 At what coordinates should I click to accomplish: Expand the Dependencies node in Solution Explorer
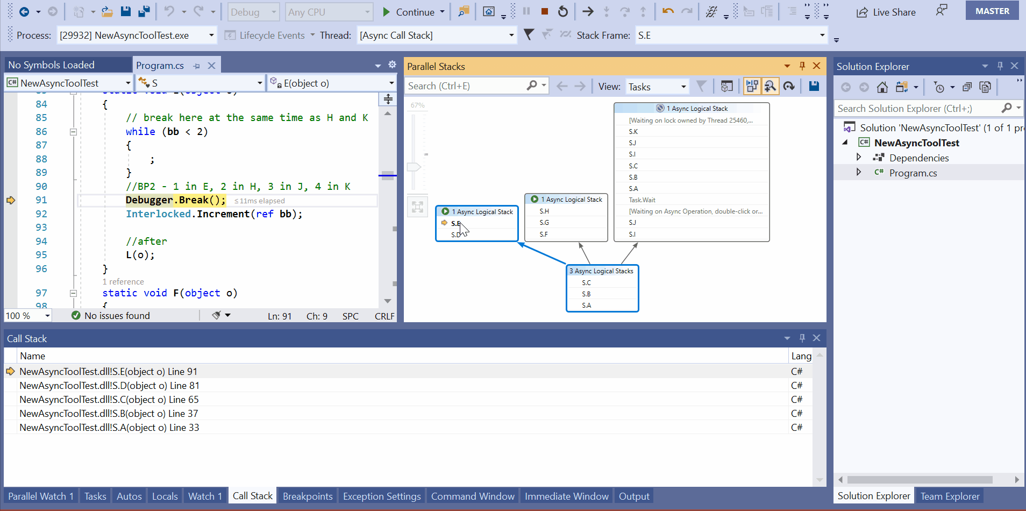(x=859, y=157)
